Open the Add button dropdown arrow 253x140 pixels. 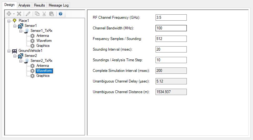pyautogui.click(x=14, y=14)
